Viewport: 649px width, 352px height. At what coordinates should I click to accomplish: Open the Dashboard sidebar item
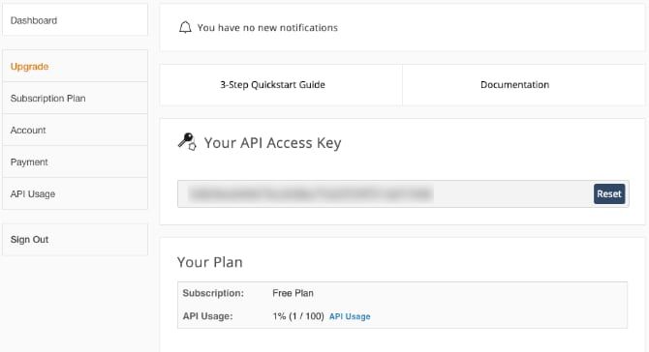(75, 20)
